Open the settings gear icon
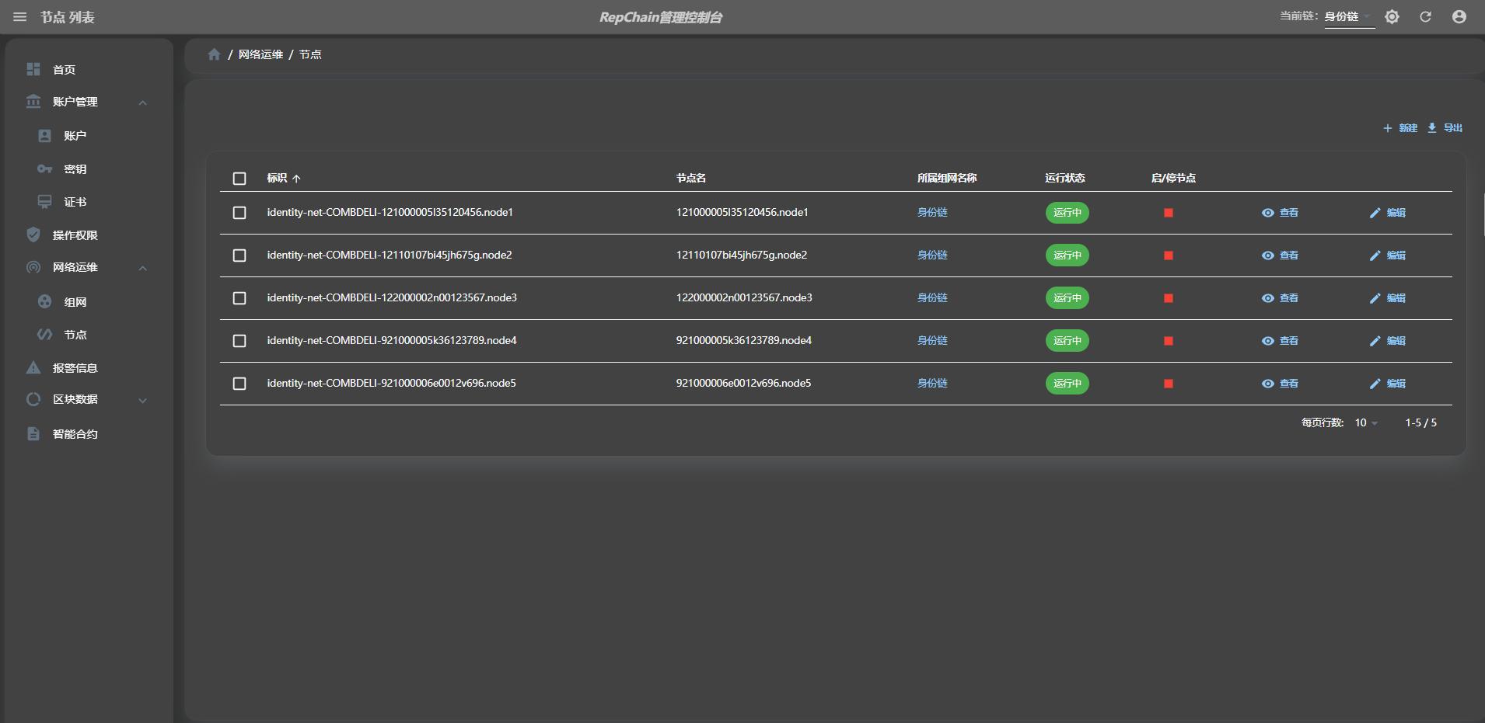The width and height of the screenshot is (1485, 723). click(x=1392, y=17)
